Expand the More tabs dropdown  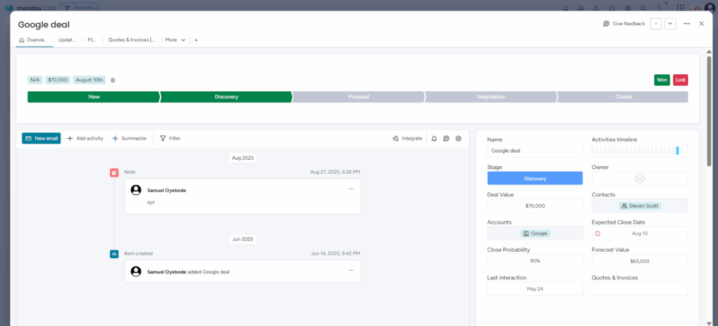pos(175,40)
